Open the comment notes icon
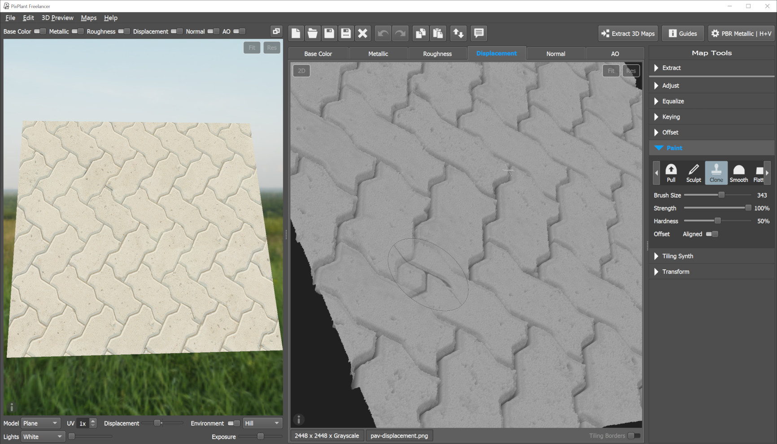 point(479,34)
